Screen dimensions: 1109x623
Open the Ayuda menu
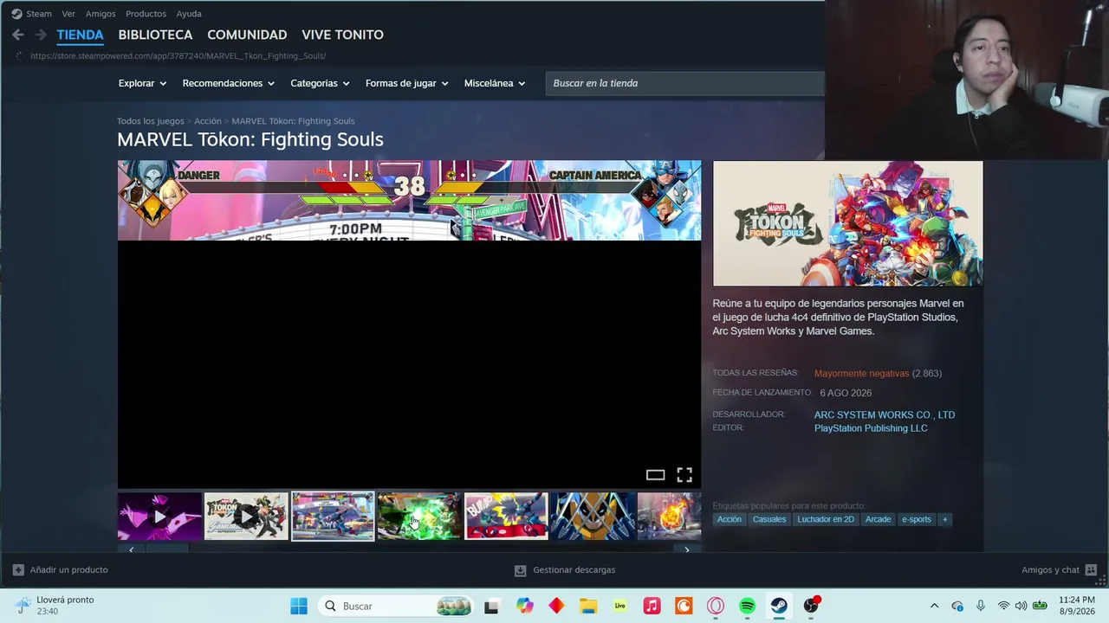(x=189, y=14)
